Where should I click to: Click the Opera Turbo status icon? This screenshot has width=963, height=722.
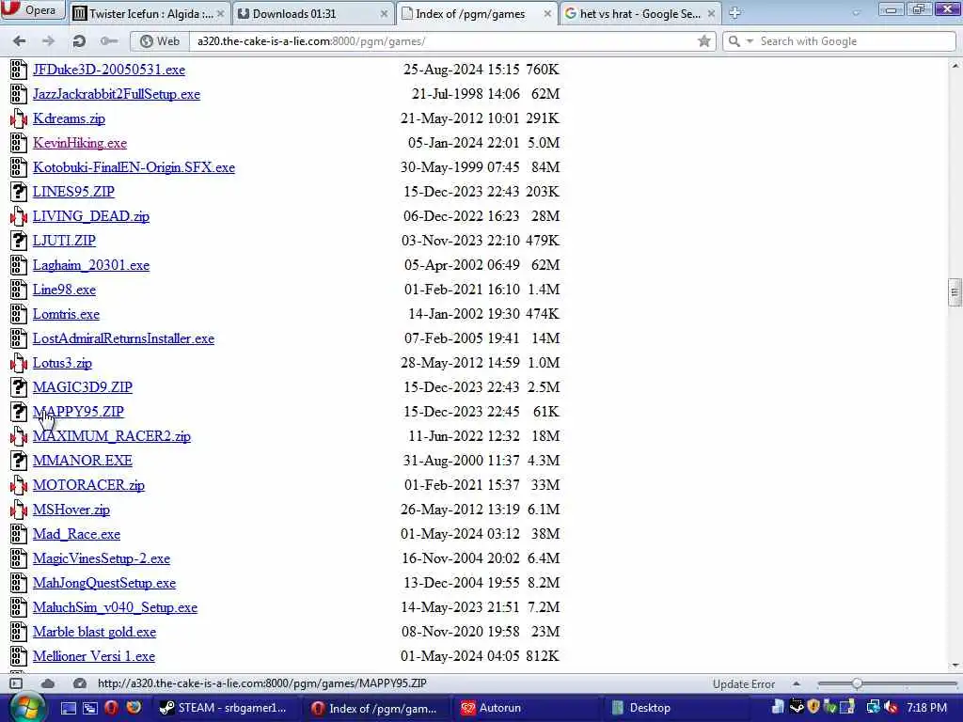[79, 683]
